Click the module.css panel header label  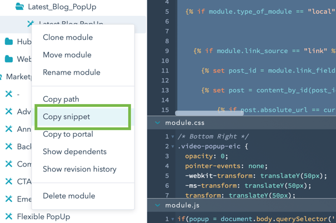185,123
